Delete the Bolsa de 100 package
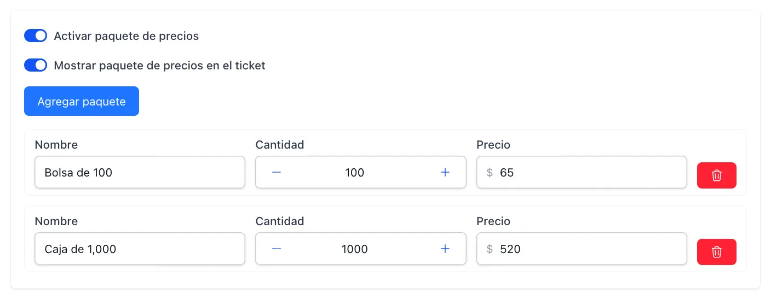Image resolution: width=771 pixels, height=300 pixels. [716, 175]
